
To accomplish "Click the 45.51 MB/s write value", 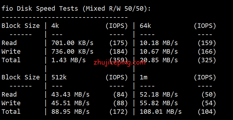I will point(71,103).
